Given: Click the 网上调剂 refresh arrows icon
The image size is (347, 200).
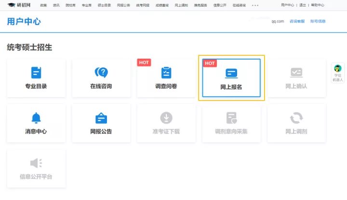Looking at the screenshot, I should coord(296,118).
